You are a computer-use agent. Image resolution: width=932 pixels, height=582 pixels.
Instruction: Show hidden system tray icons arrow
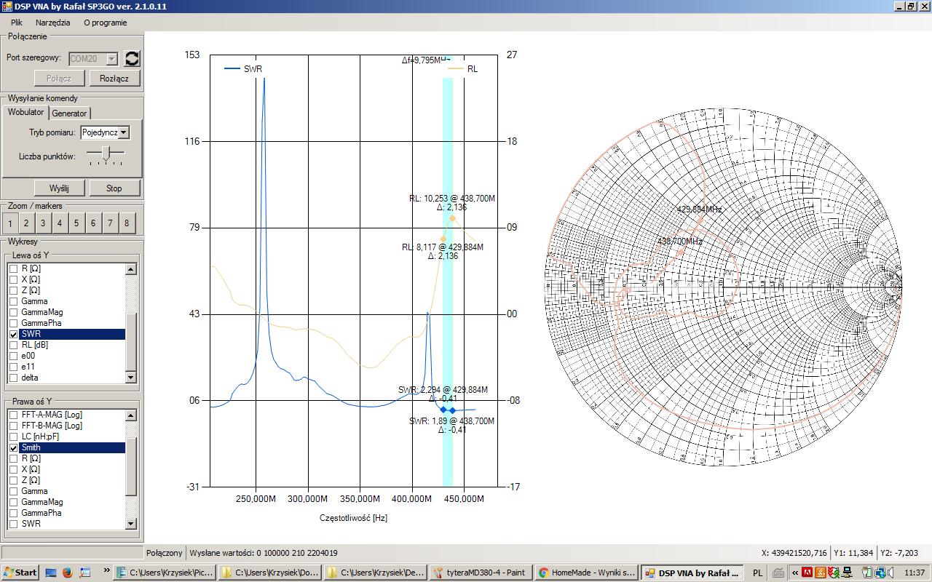[796, 573]
